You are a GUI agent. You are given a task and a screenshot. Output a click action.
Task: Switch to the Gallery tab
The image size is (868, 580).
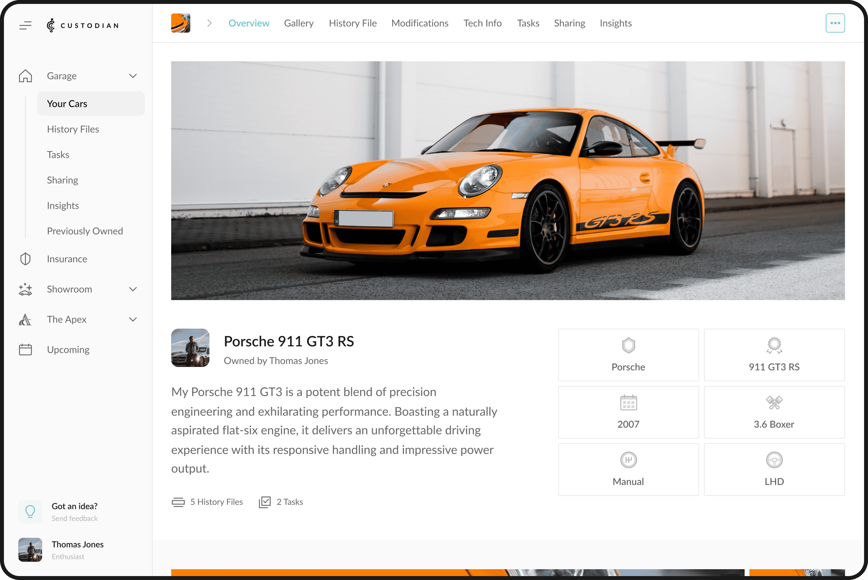tap(298, 23)
